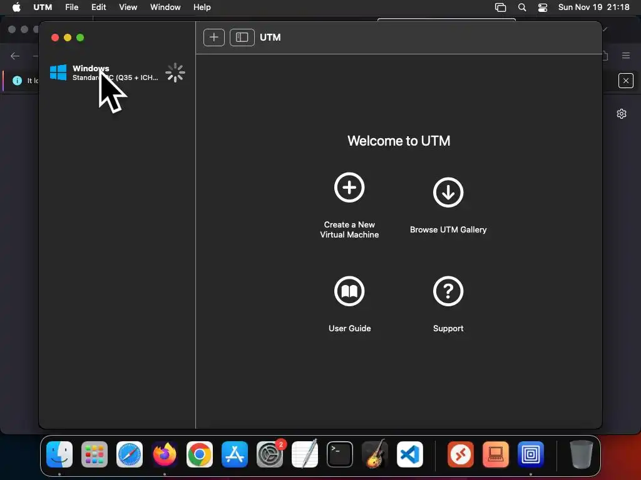This screenshot has height=480, width=641.
Task: Open the Help menu
Action: [202, 7]
